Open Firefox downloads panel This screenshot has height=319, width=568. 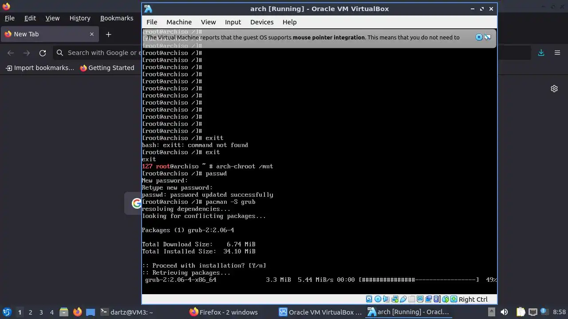[x=541, y=53]
